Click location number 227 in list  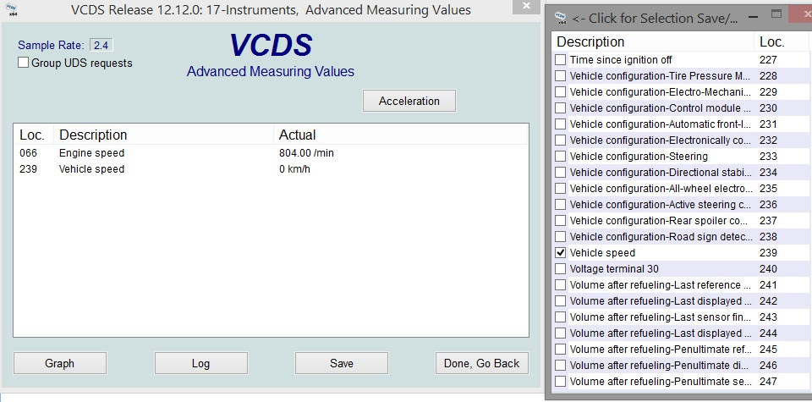tap(768, 60)
